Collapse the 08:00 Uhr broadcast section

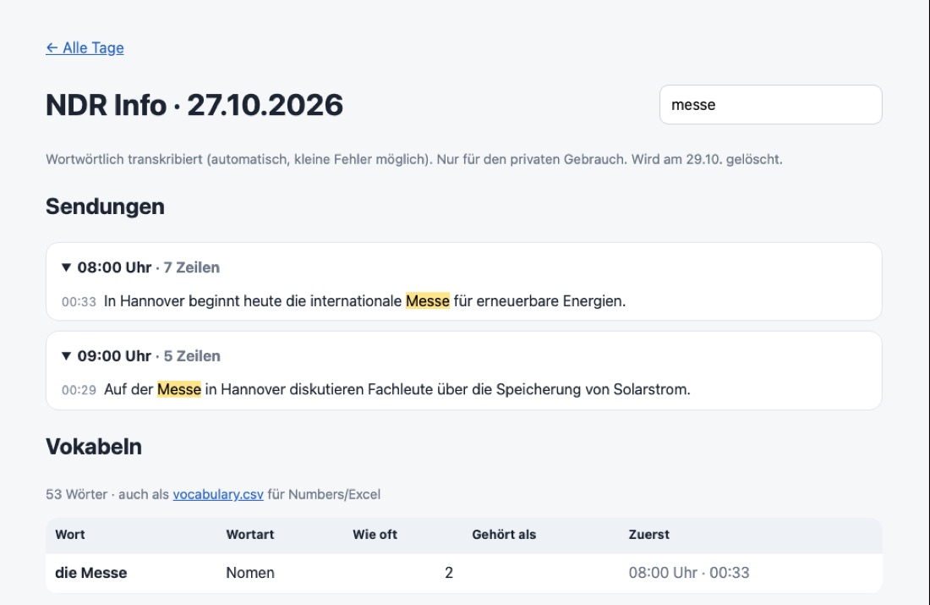coord(140,267)
